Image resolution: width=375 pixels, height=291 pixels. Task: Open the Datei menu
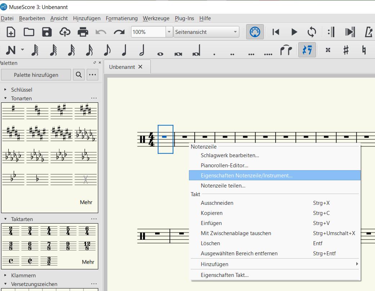[x=7, y=18]
